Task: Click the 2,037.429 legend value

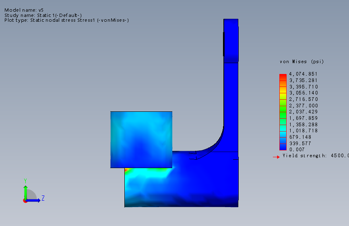Action: [x=304, y=112]
